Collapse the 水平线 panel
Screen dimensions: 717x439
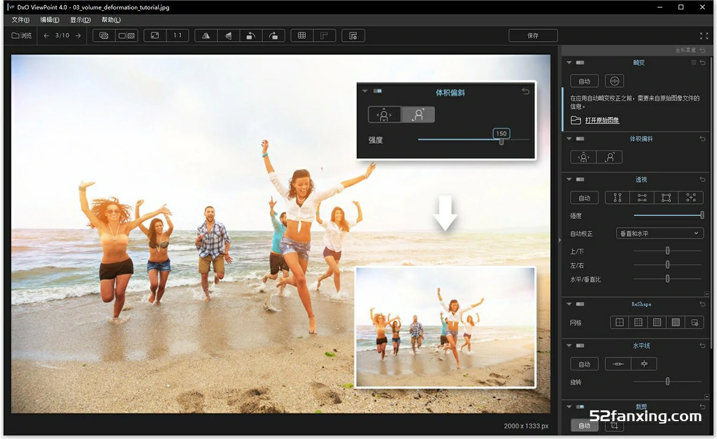click(569, 345)
